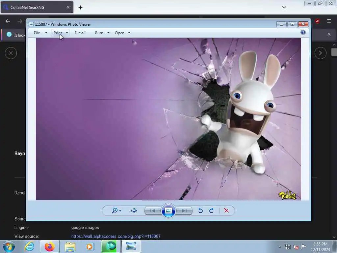Click the network tray icon
This screenshot has width=337, height=253.
(x=288, y=247)
